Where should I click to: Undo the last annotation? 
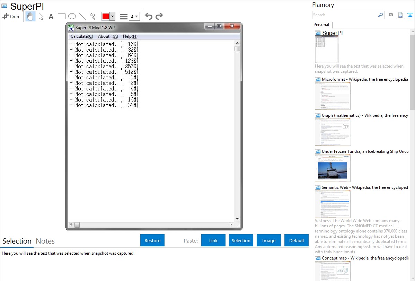149,16
